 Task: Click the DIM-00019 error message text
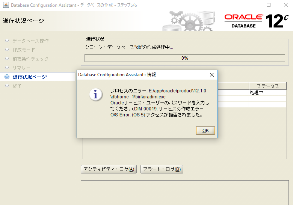(x=169, y=109)
